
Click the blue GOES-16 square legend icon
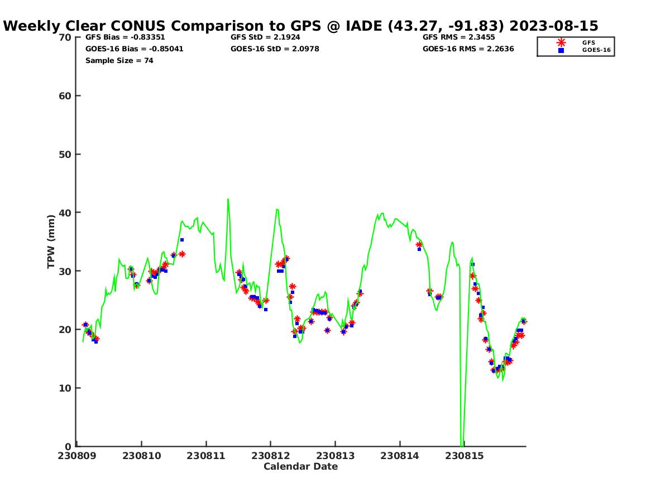tap(561, 50)
